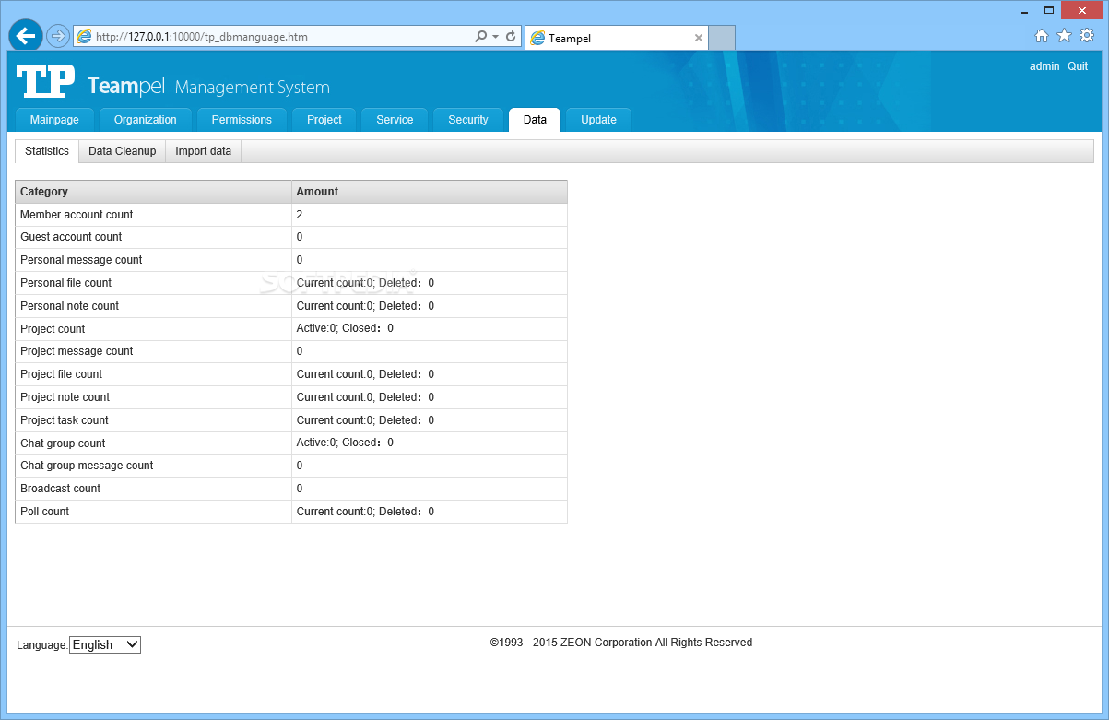Screen dimensions: 1109x720
Task: Select the Chat group message count label
Action: (87, 466)
